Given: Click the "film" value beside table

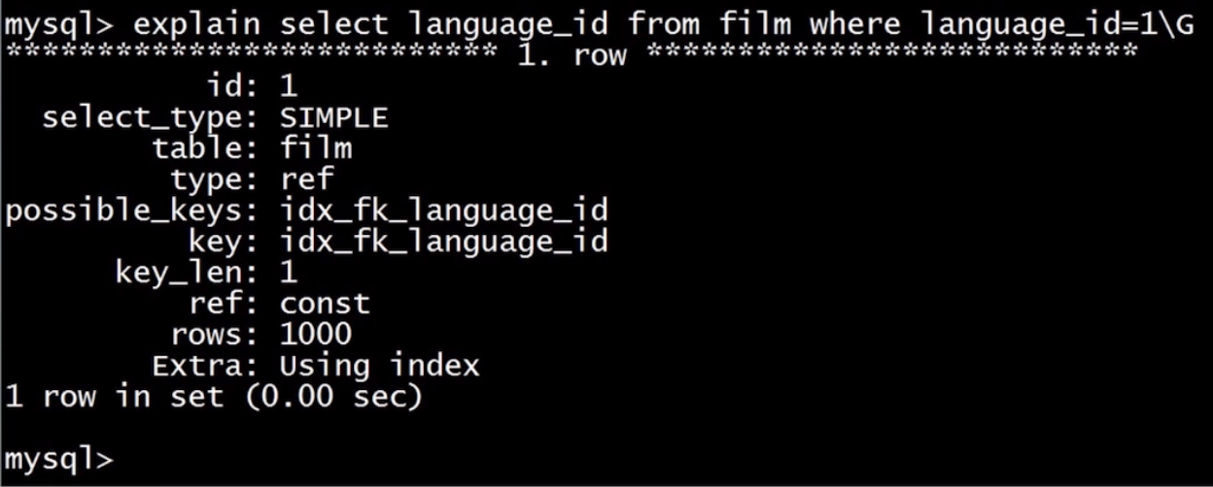Looking at the screenshot, I should click(x=315, y=148).
